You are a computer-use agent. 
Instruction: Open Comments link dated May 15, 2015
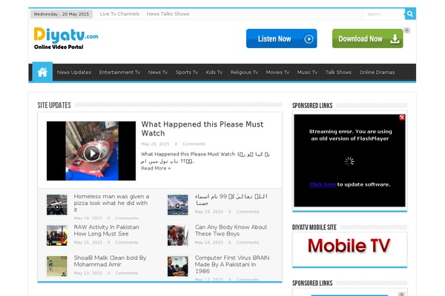point(127,242)
